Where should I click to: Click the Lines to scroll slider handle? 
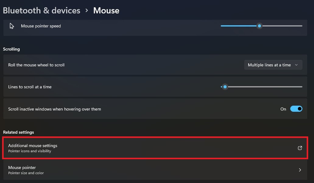225,87
